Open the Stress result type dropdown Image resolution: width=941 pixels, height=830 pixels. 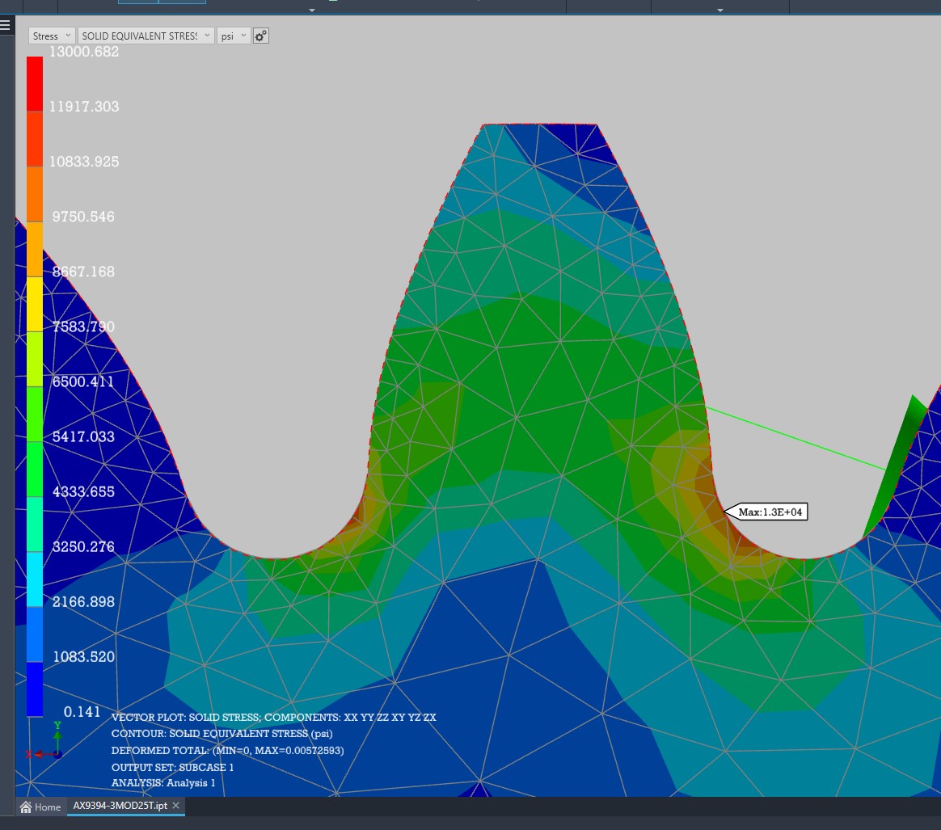click(52, 36)
